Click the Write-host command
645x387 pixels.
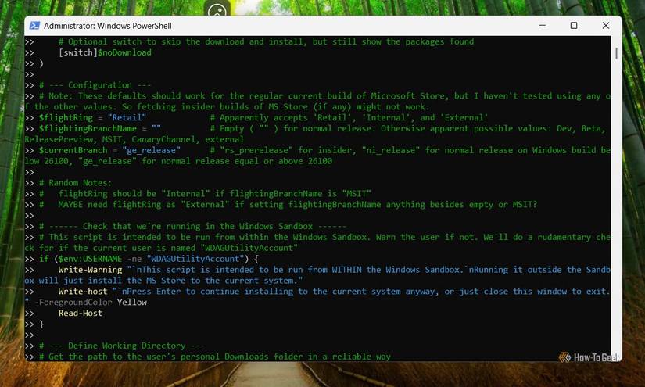83,292
